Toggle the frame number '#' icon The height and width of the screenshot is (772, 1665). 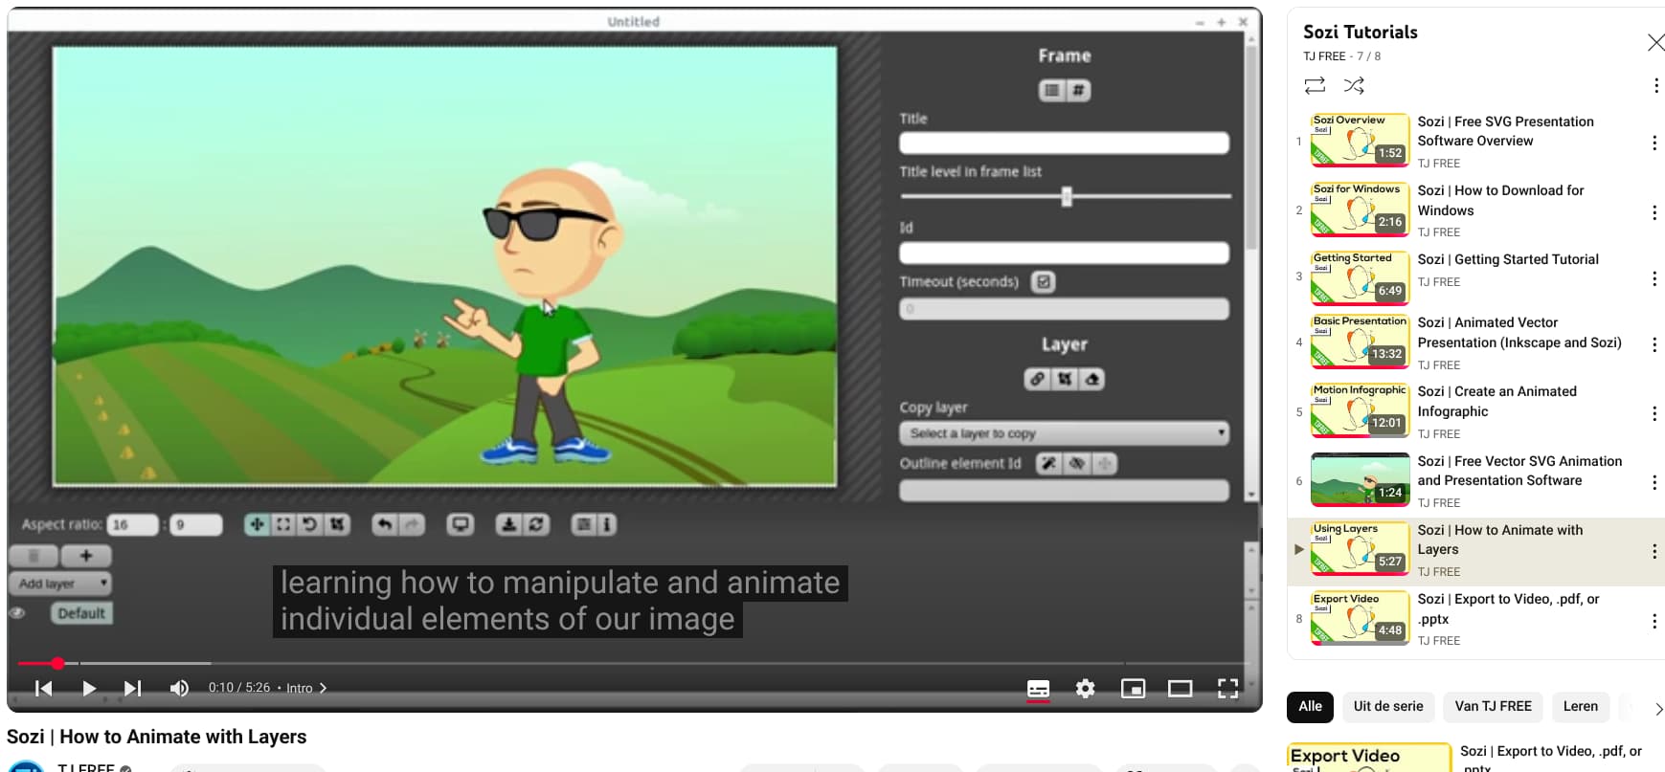click(x=1078, y=90)
